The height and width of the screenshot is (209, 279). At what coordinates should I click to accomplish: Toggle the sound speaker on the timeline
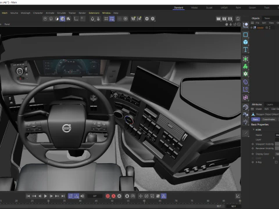[83, 196]
